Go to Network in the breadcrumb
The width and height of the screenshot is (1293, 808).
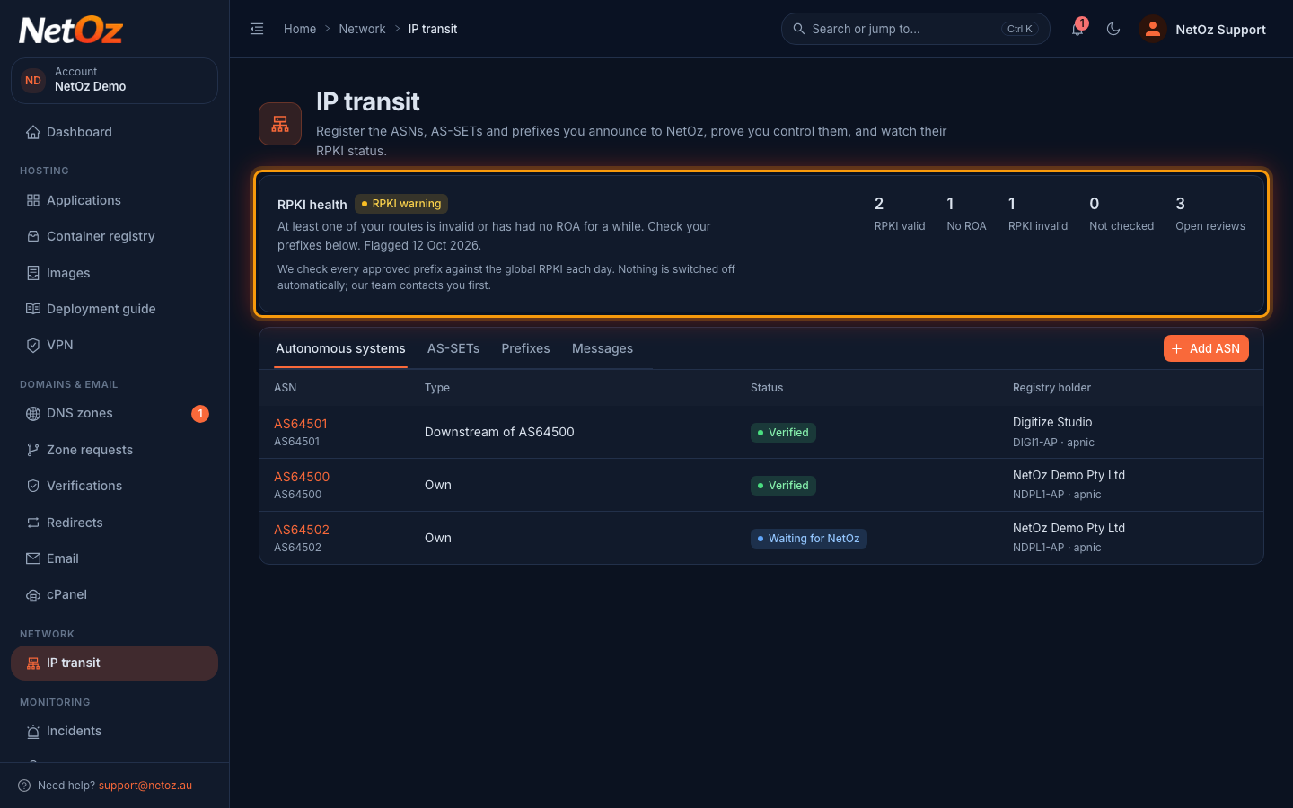click(x=362, y=29)
